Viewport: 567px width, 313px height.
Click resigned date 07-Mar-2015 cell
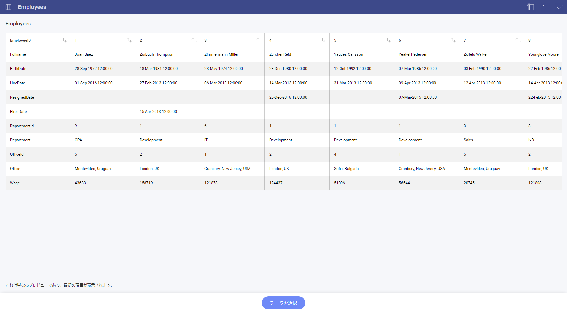point(427,97)
